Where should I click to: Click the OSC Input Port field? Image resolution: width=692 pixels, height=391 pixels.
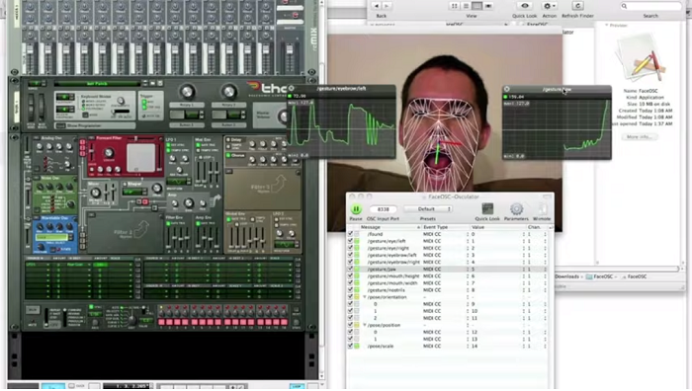[x=384, y=209]
